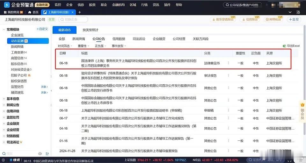The height and width of the screenshot is (163, 306).
Task: Expand 基本信息 tree section
Action: coord(4,99)
